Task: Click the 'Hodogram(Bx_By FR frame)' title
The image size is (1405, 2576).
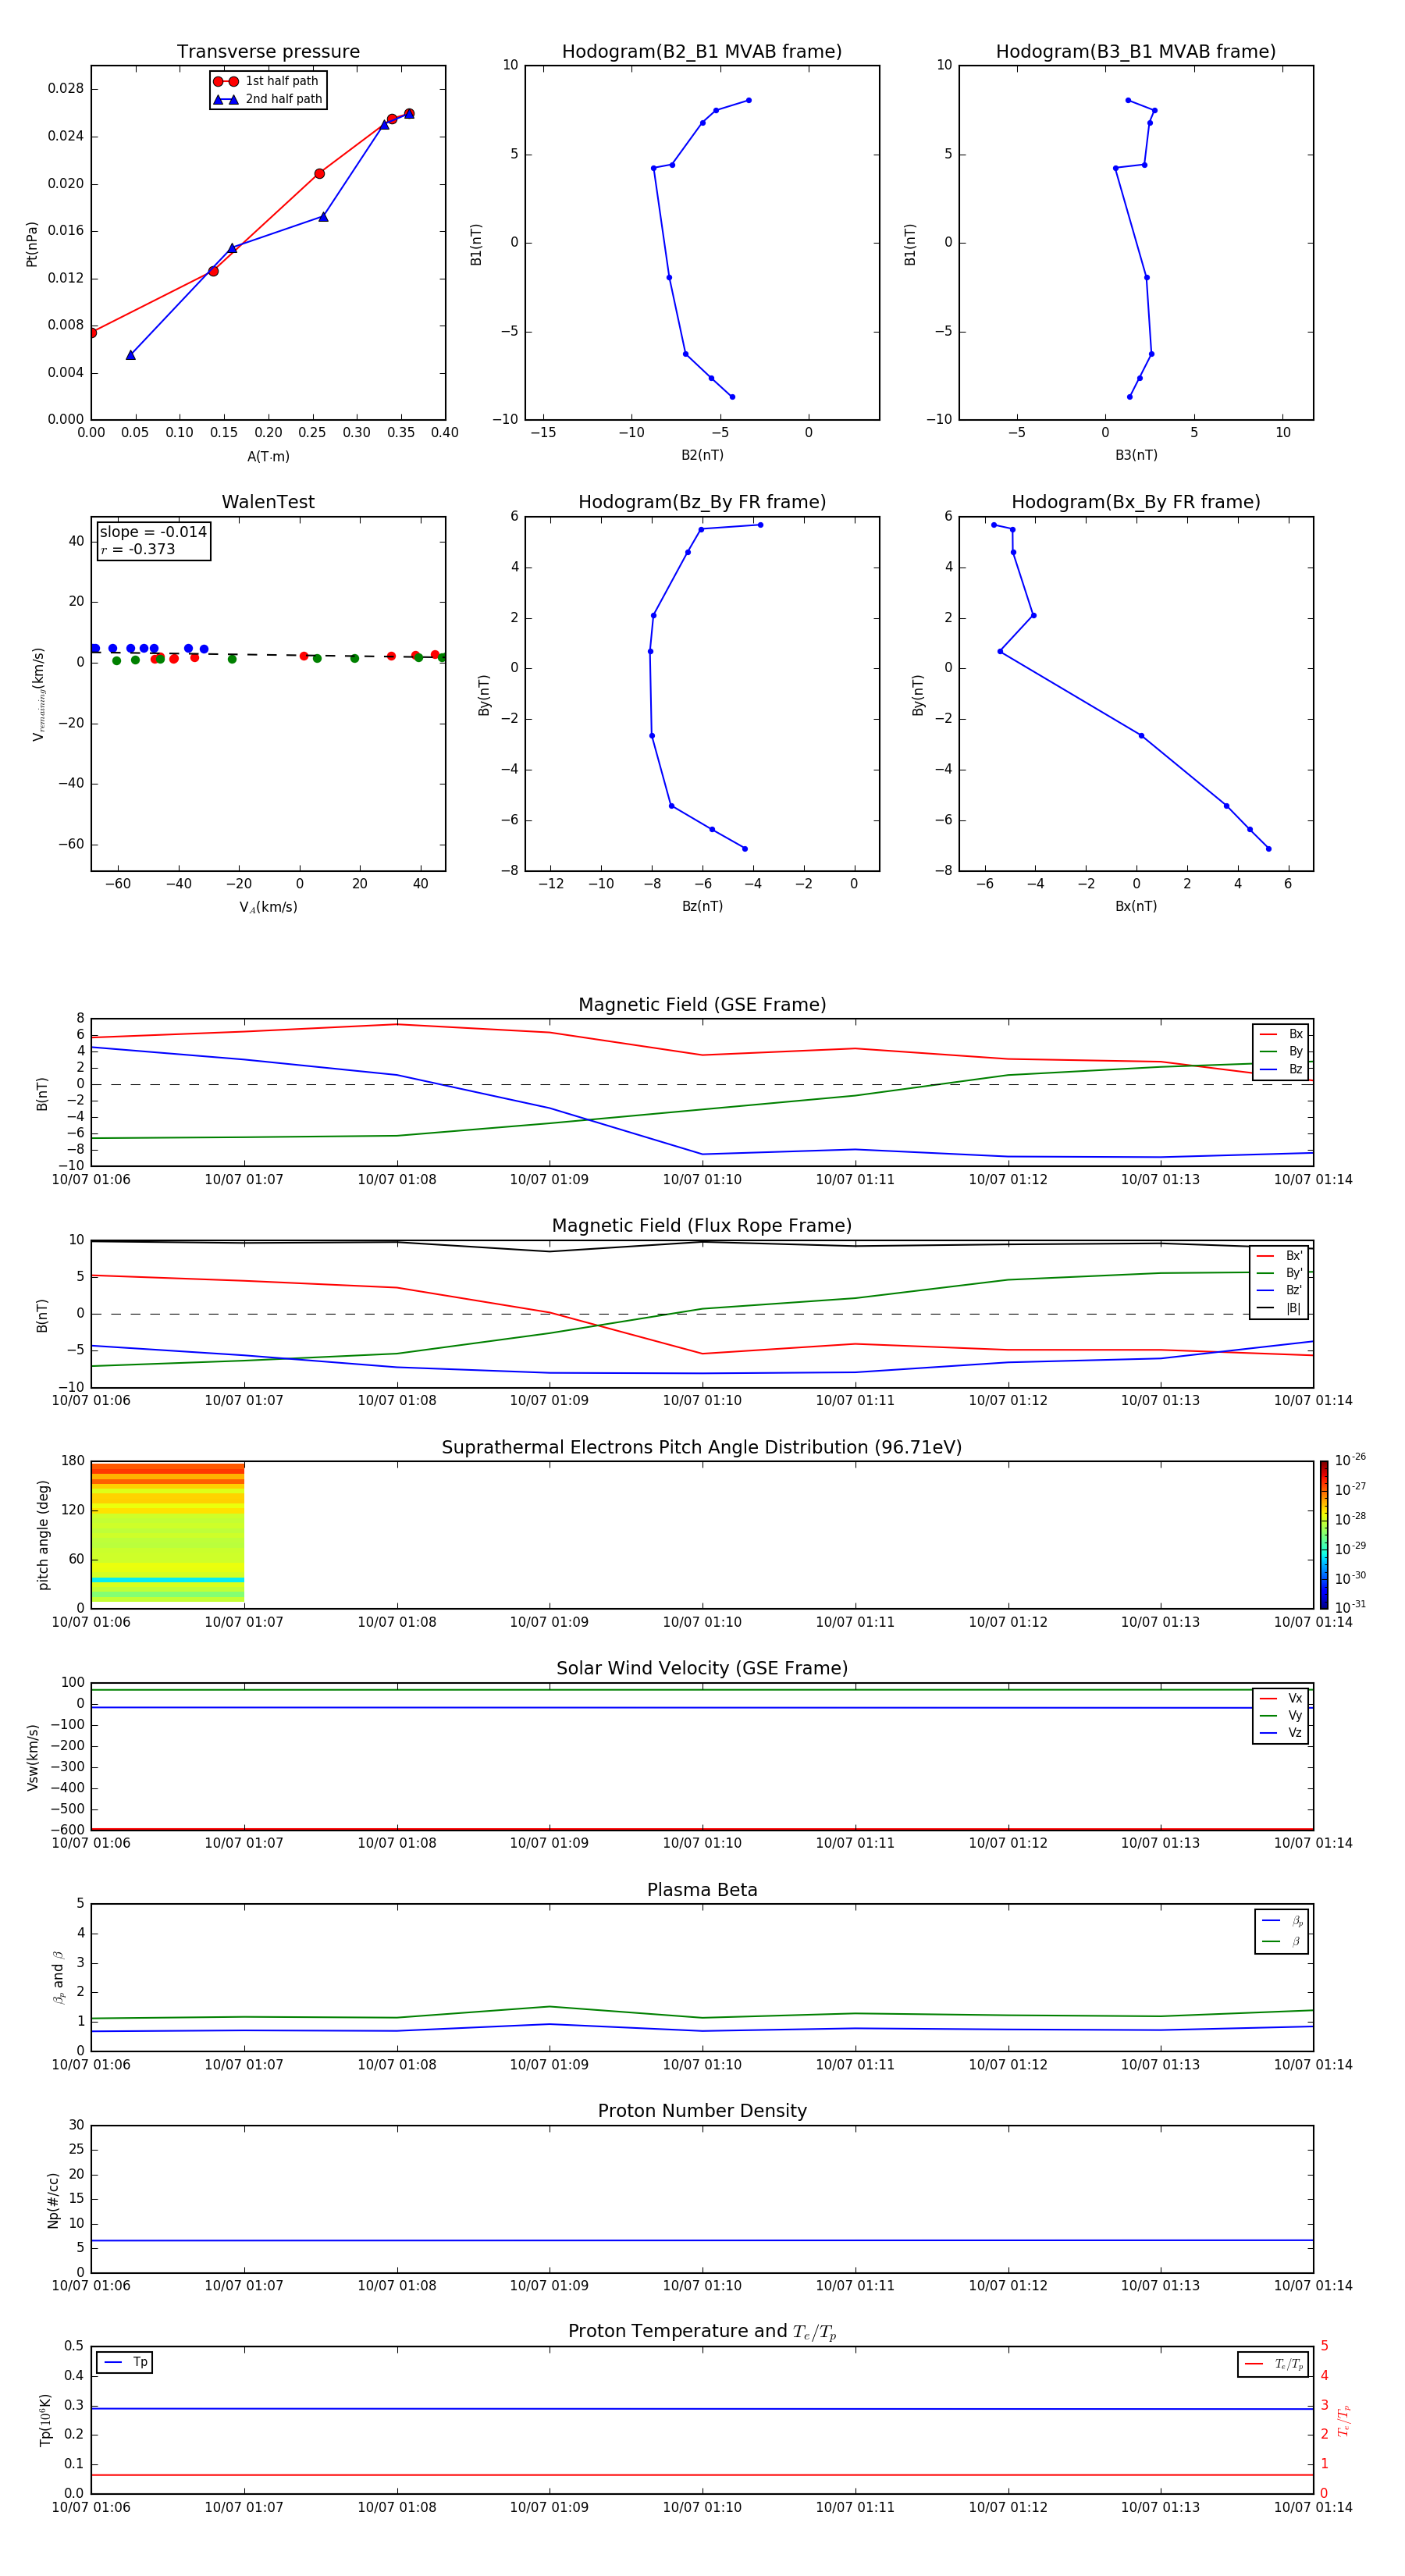Action: pyautogui.click(x=1136, y=502)
